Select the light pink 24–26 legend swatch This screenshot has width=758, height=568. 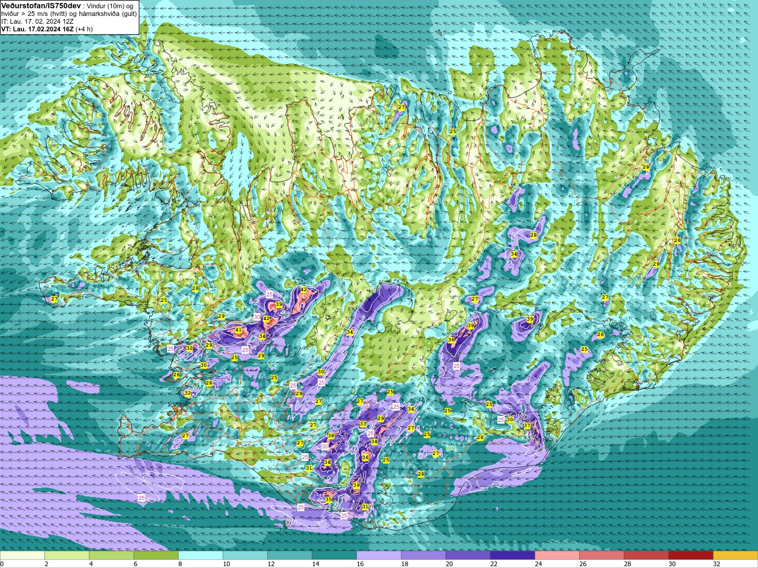[557, 556]
